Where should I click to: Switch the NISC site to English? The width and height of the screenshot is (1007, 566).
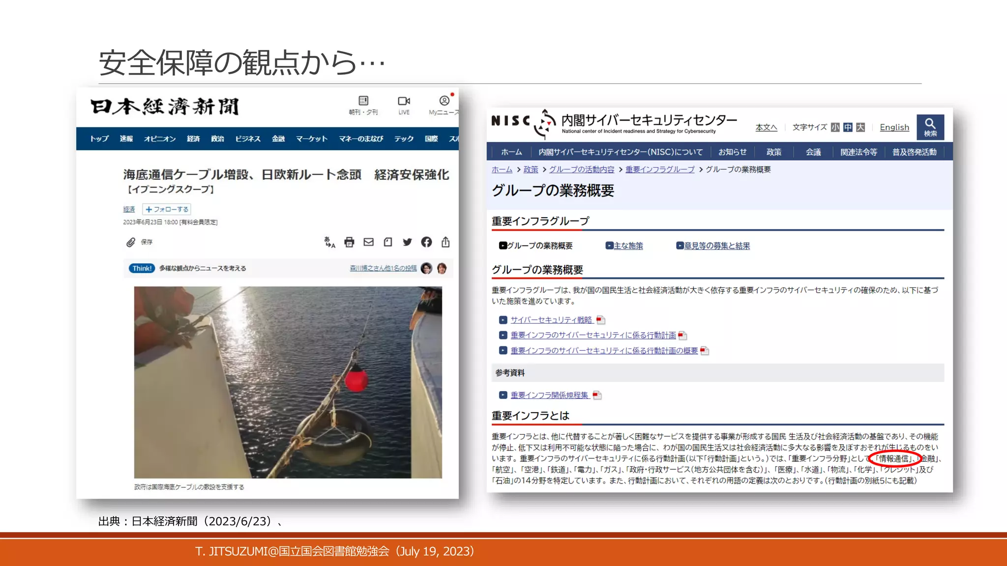[x=894, y=127]
